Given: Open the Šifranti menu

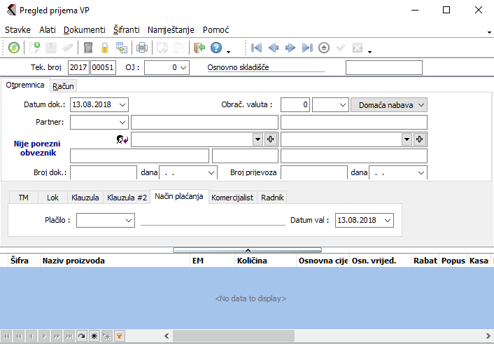Looking at the screenshot, I should pyautogui.click(x=126, y=30).
